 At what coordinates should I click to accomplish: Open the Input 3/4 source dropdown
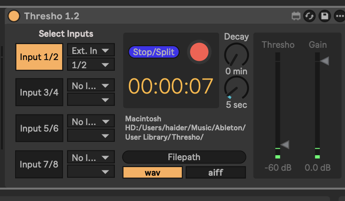click(91, 86)
